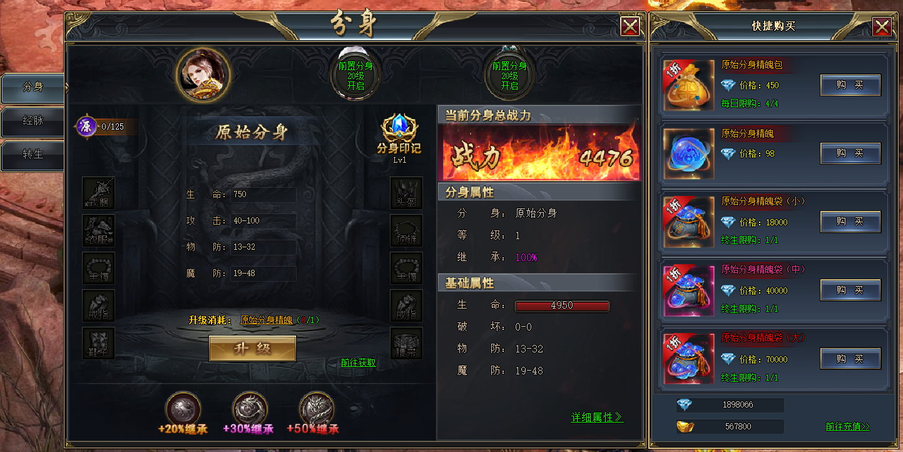Expand 详细属性 detailed attributes link

[597, 417]
